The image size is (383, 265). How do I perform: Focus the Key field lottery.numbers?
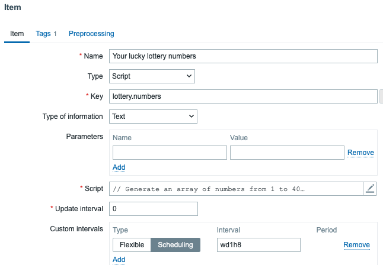click(243, 96)
